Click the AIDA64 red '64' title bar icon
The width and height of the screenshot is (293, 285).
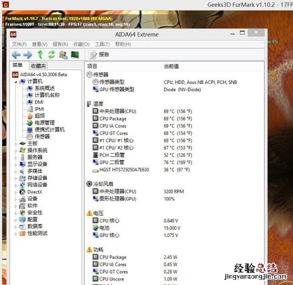(13, 35)
